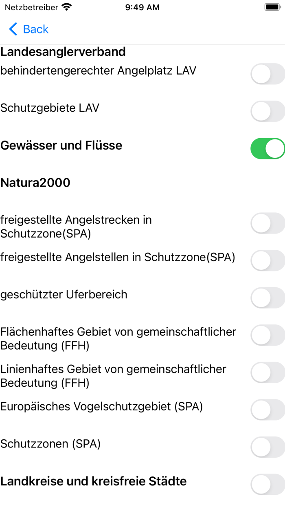Screen dimensions: 285x507
Task: Tap the back chevron arrow
Action: pyautogui.click(x=12, y=29)
